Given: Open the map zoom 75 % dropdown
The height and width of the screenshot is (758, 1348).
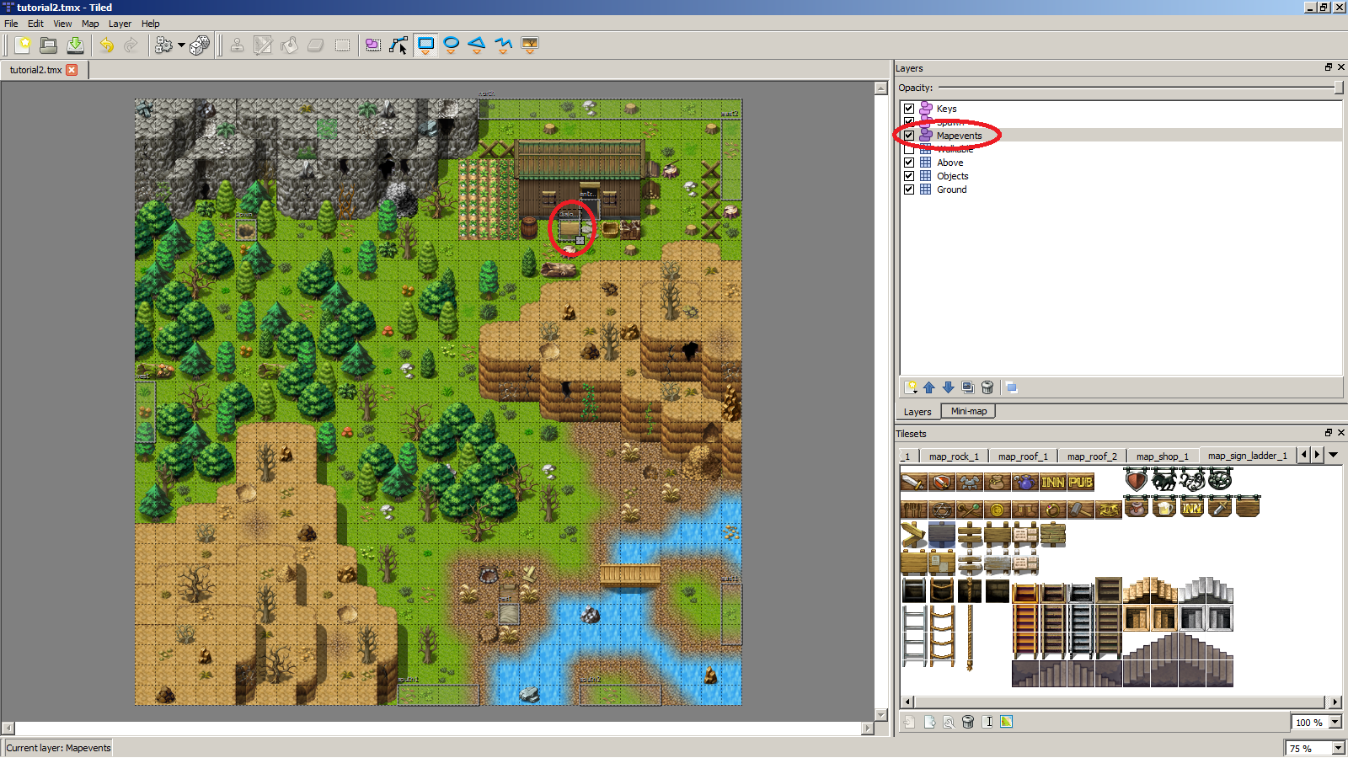Looking at the screenshot, I should [1338, 748].
